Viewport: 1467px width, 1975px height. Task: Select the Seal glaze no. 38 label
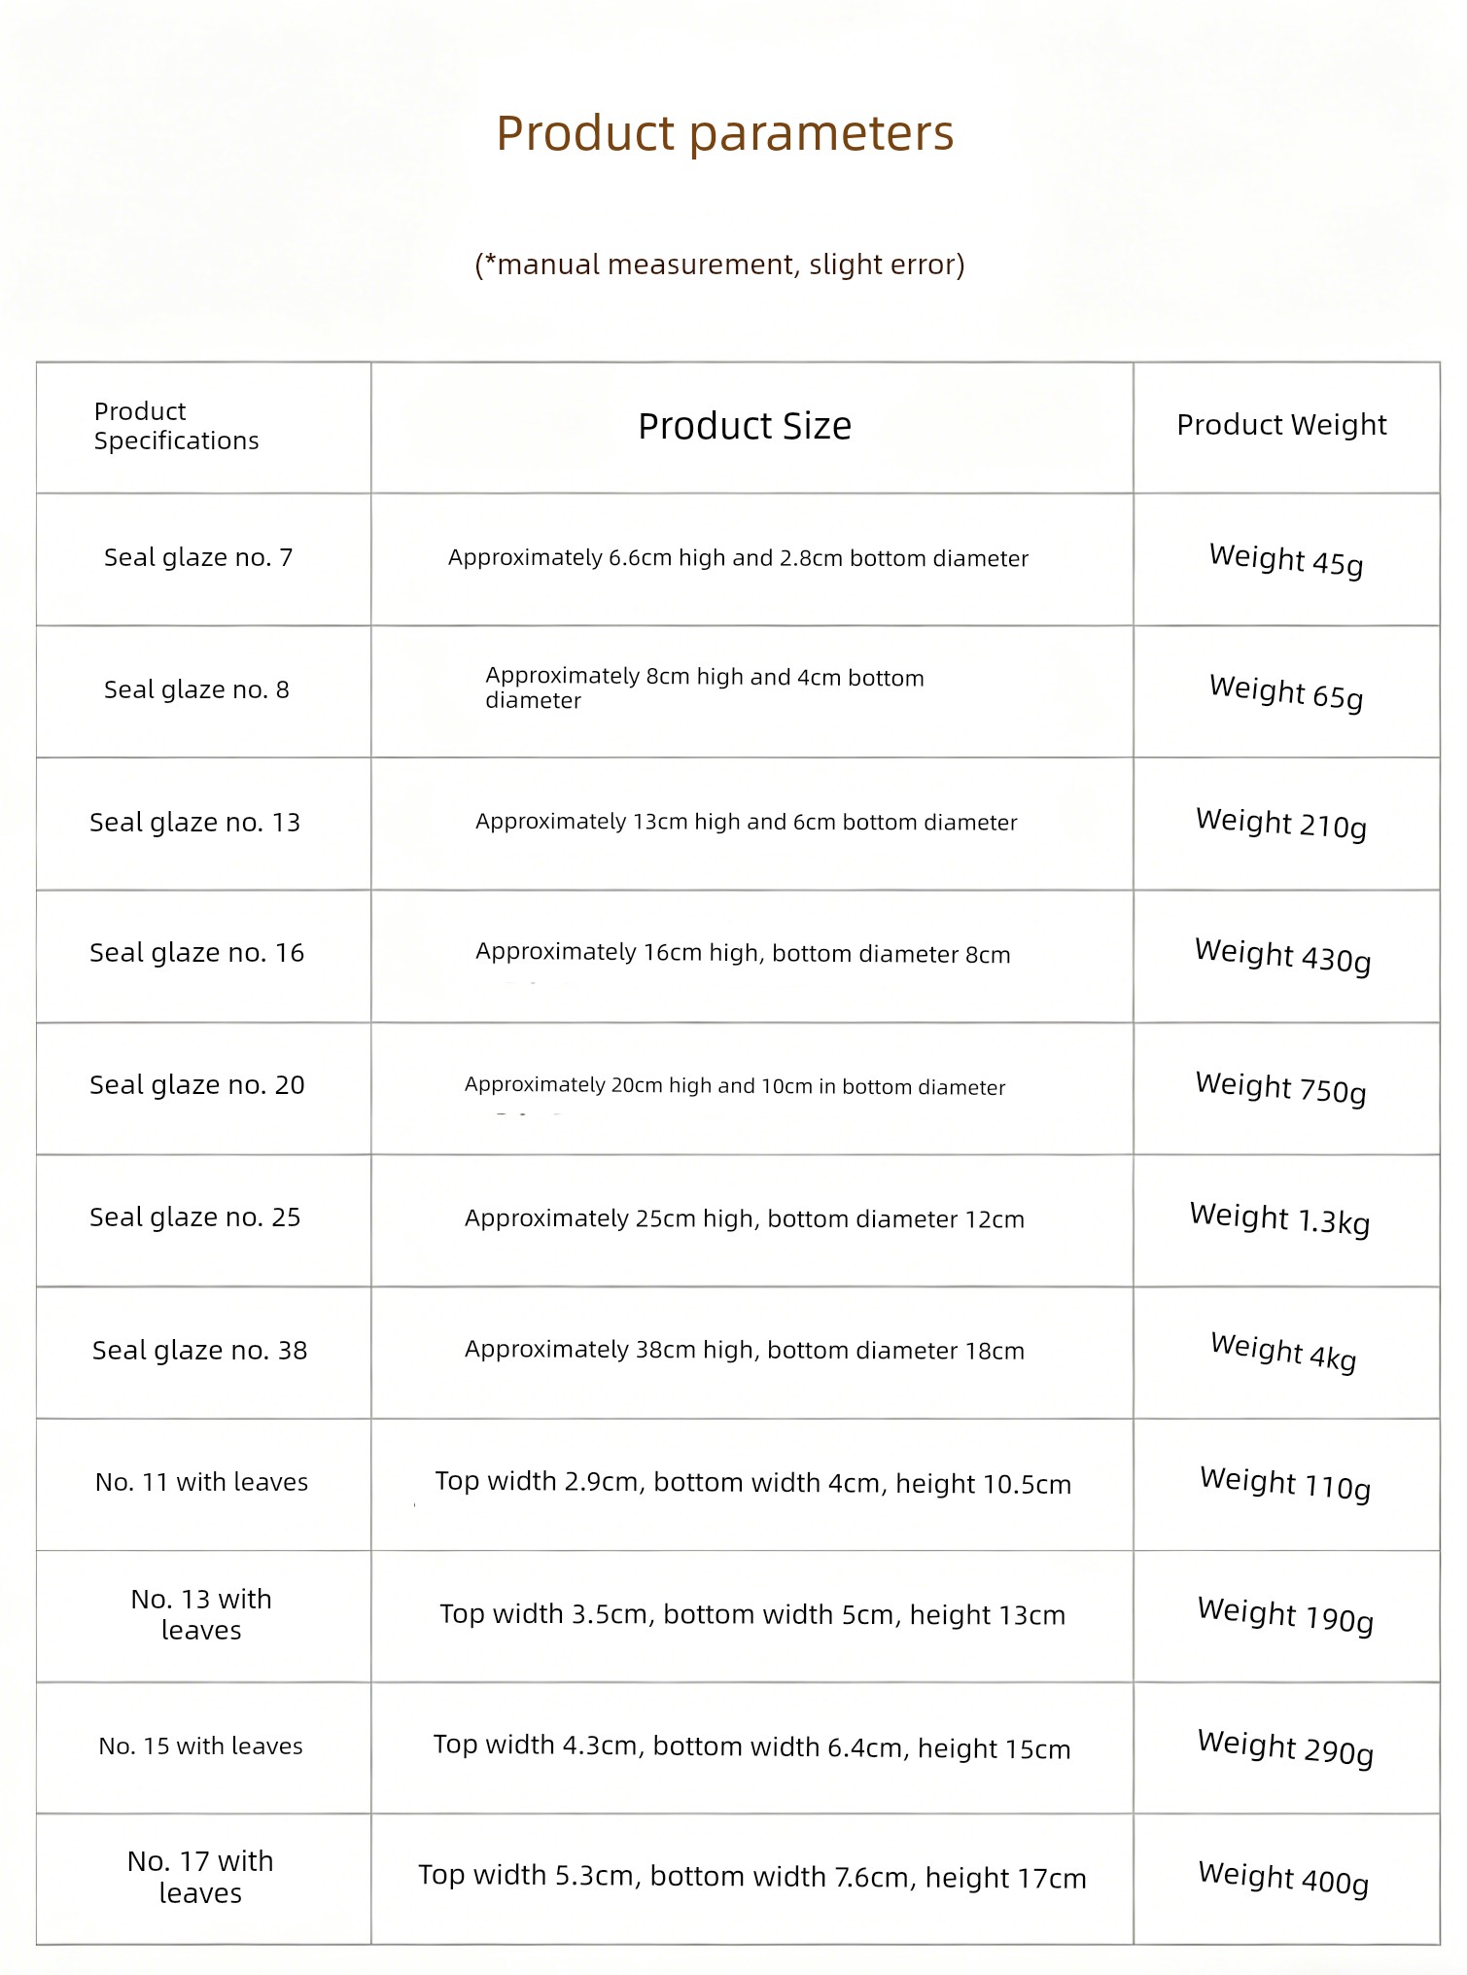point(199,1350)
